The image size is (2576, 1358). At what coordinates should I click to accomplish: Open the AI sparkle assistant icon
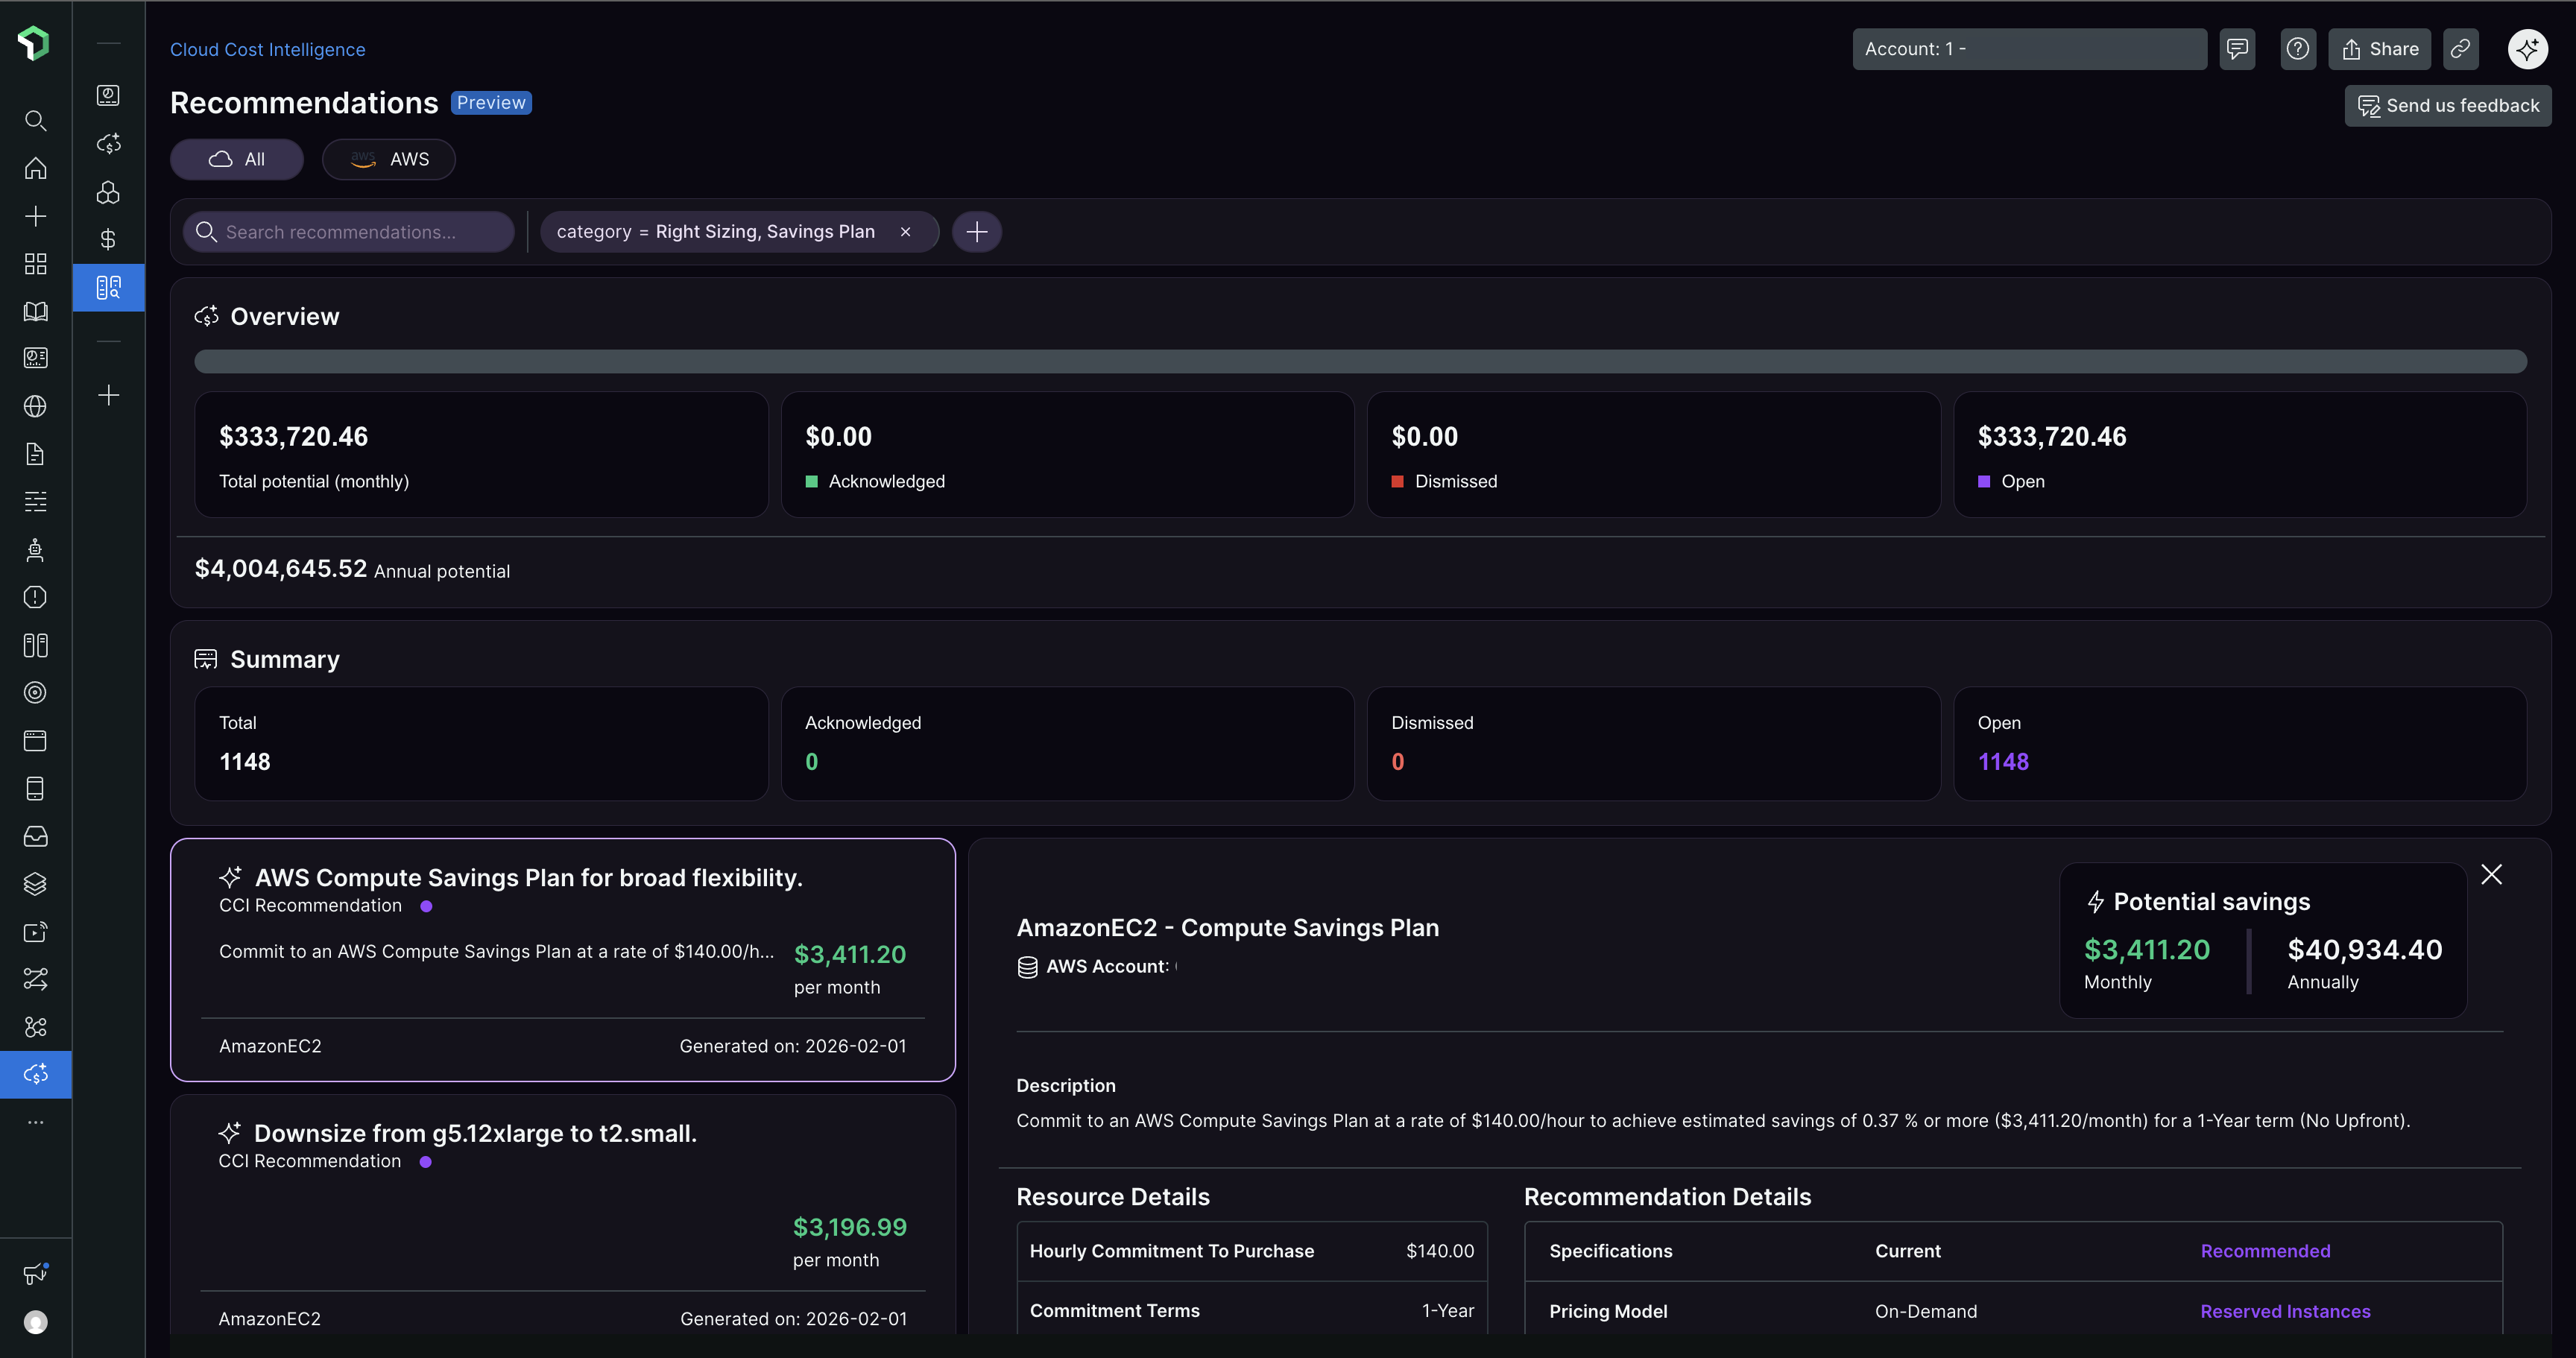point(2527,49)
